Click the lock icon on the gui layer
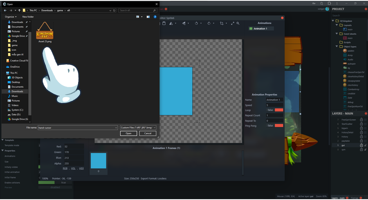Image resolution: width=368 pixels, height=200 pixels. (361, 145)
